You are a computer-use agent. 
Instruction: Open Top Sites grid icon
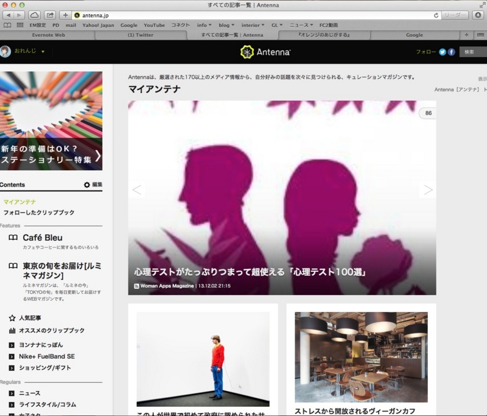click(20, 25)
